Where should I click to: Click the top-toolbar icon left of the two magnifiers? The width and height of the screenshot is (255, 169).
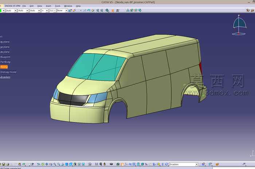click(93, 11)
